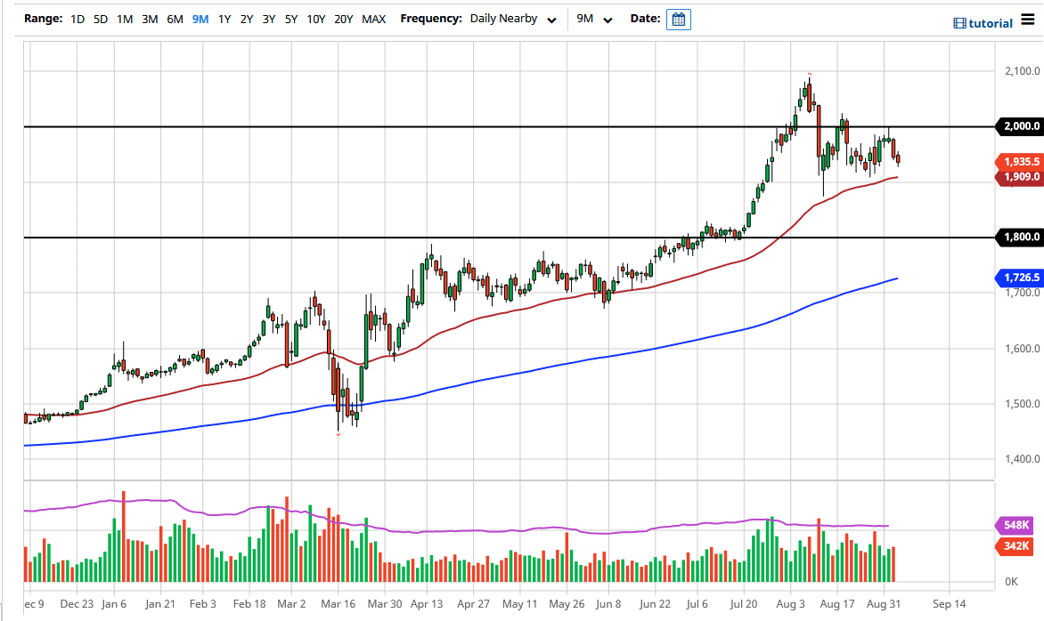Click the Range label
The width and height of the screenshot is (1044, 621).
pyautogui.click(x=44, y=19)
